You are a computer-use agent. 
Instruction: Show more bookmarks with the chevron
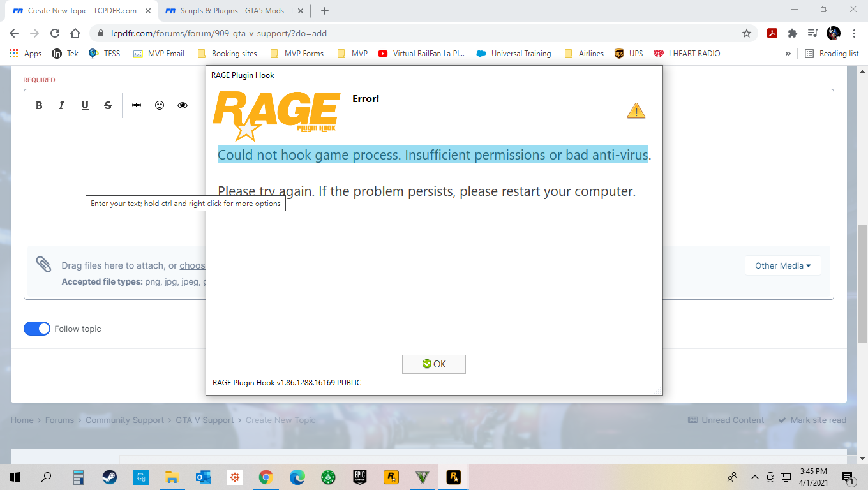click(x=788, y=54)
